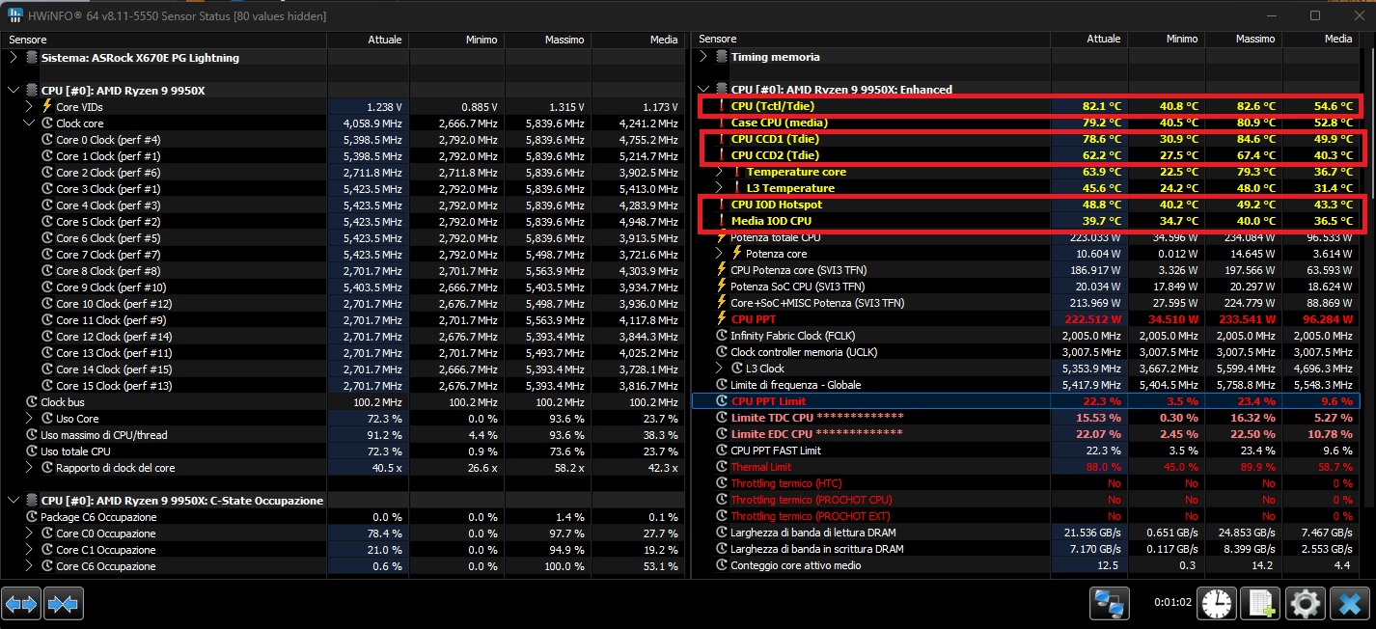
Task: Expand Rapporto di clock del core
Action: click(x=29, y=468)
